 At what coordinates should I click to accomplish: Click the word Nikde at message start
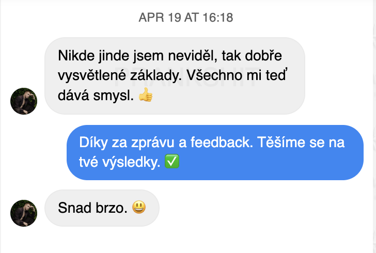(x=76, y=56)
